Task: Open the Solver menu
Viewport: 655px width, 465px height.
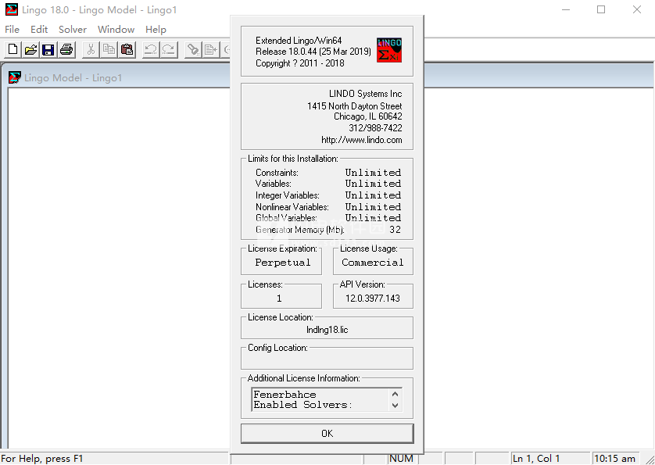Action: coord(73,29)
